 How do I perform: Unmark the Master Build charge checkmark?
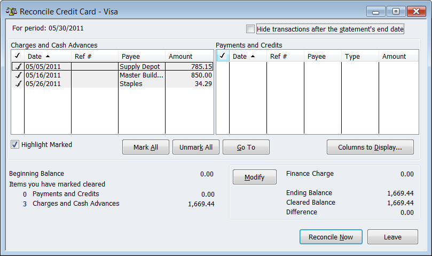coord(18,75)
